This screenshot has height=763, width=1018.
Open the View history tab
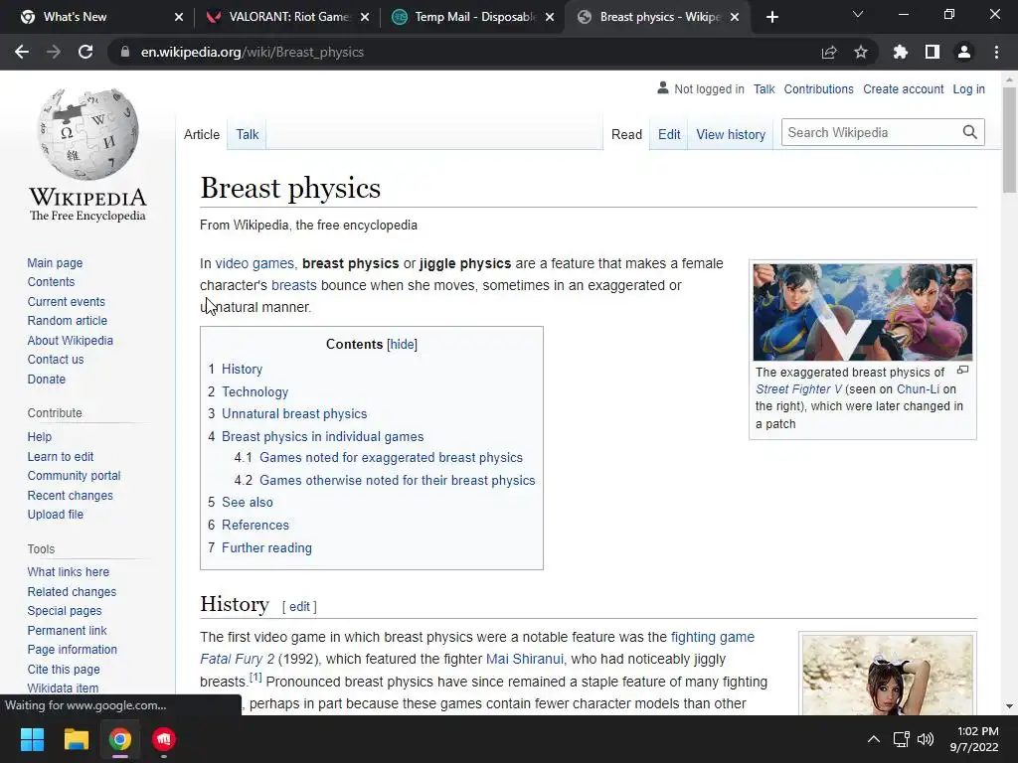(731, 134)
